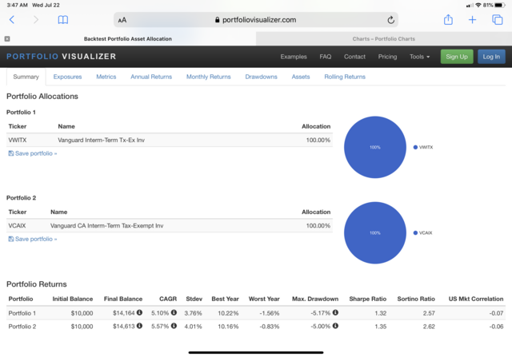Click the VCAIX ticker cell
512x357 pixels.
17,225
